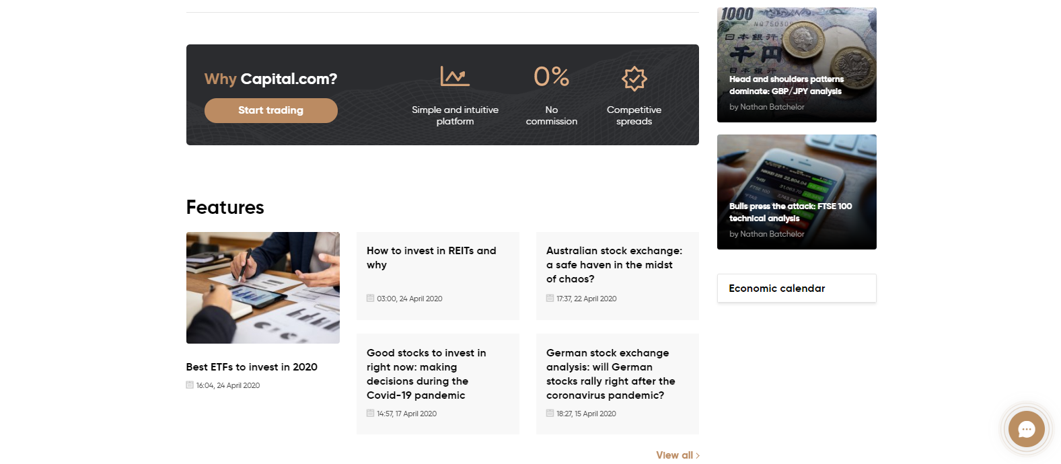1061x464 pixels.
Task: Click the competitive spreads badge icon
Action: click(634, 78)
